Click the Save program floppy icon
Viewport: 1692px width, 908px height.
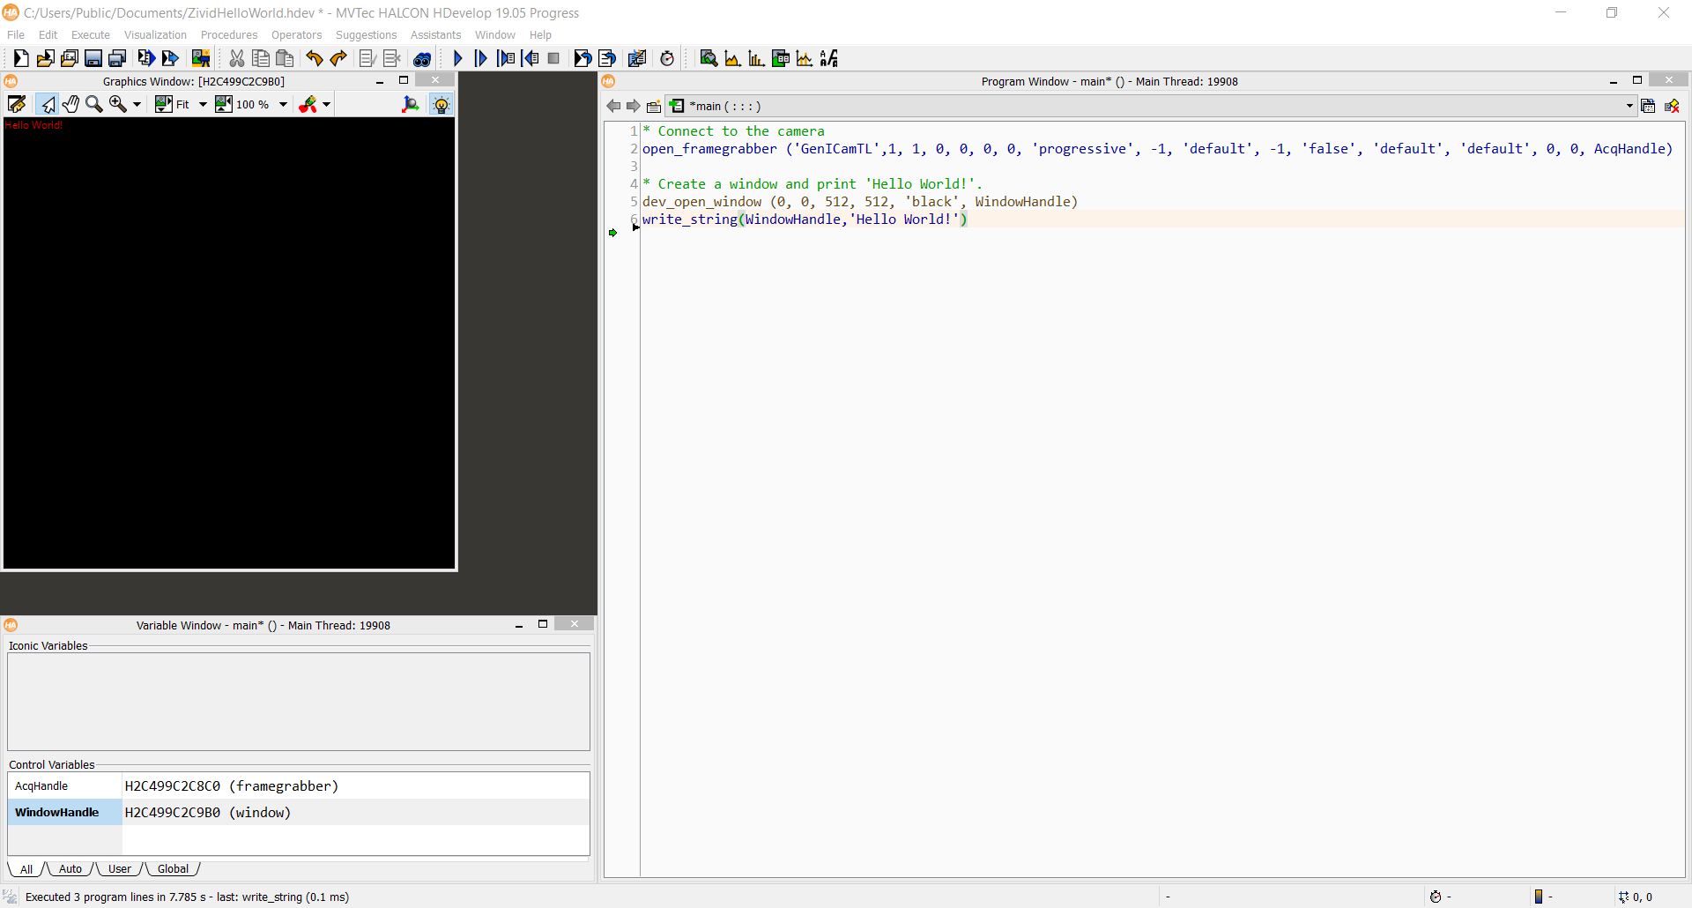coord(93,58)
